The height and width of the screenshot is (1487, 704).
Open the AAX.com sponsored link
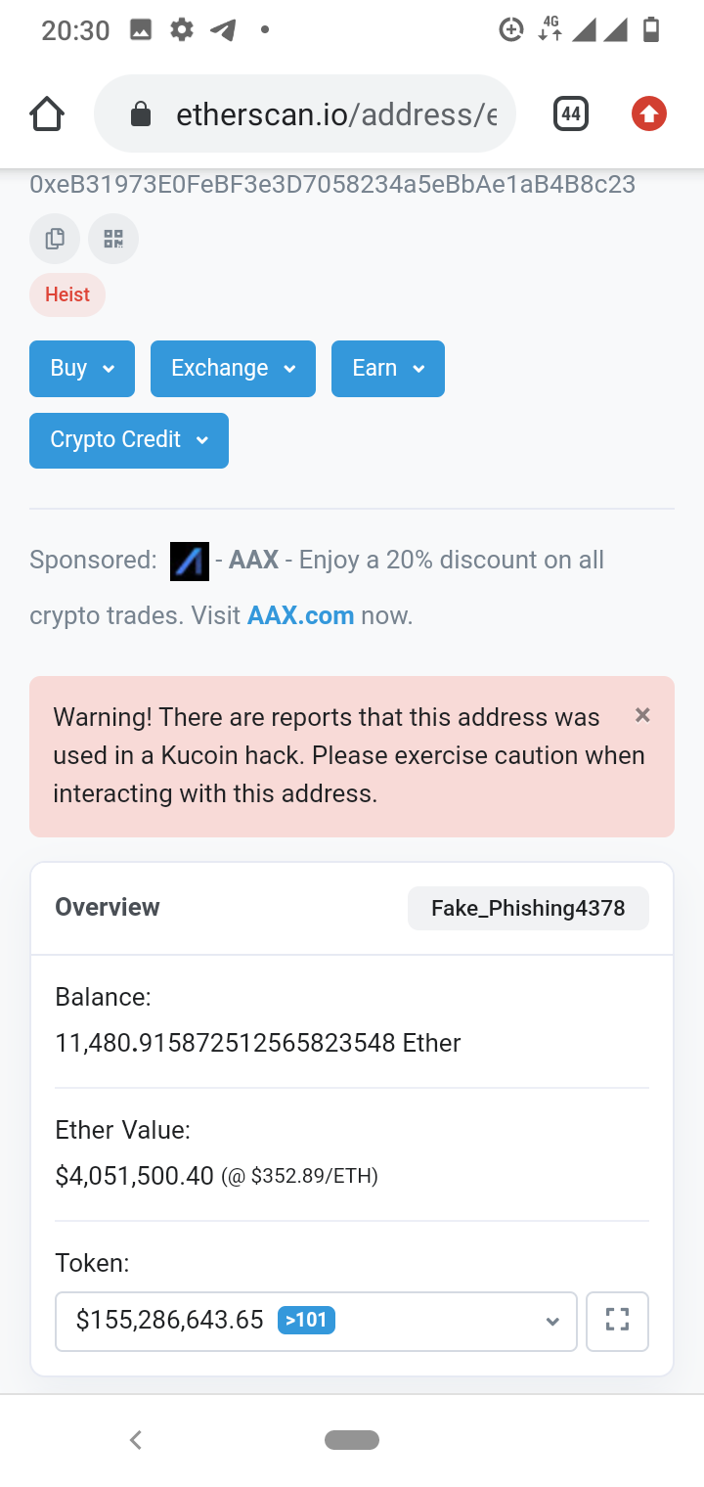pyautogui.click(x=300, y=616)
